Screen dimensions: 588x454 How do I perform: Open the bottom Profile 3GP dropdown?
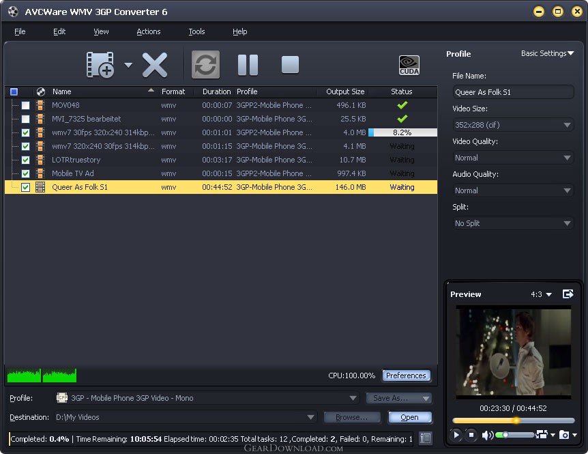tap(207, 398)
